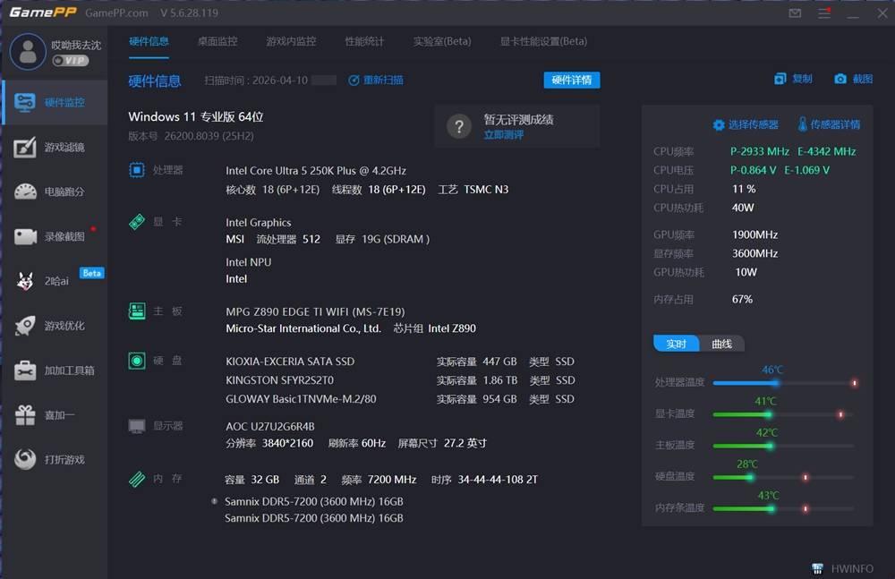Click 复制 to copy hardware info
Viewport: 895px width, 579px height.
[x=793, y=79]
